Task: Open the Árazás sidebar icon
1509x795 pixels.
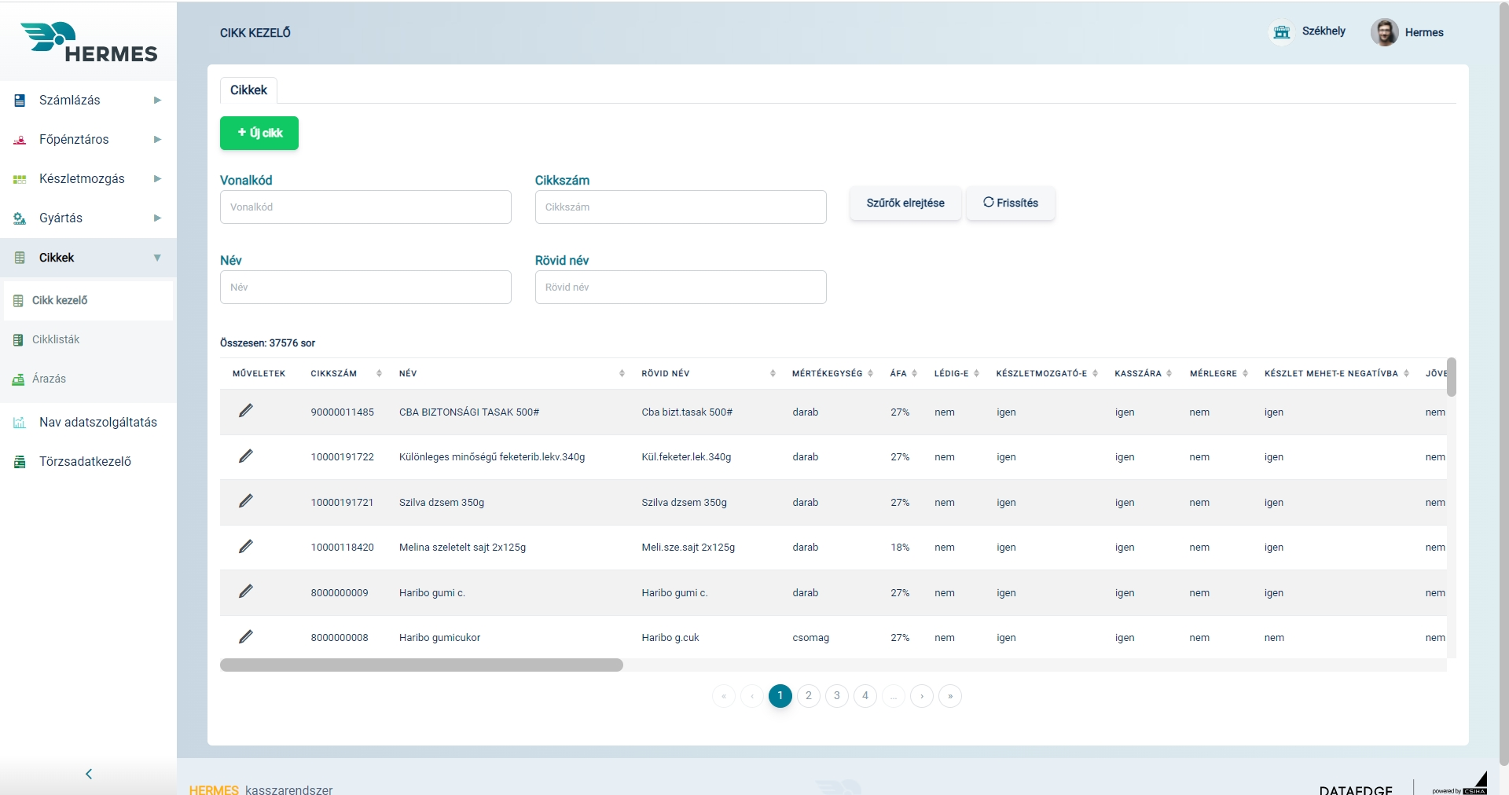Action: [x=18, y=379]
